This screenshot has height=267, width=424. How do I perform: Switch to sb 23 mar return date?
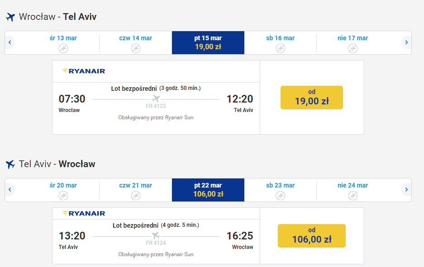tap(281, 190)
